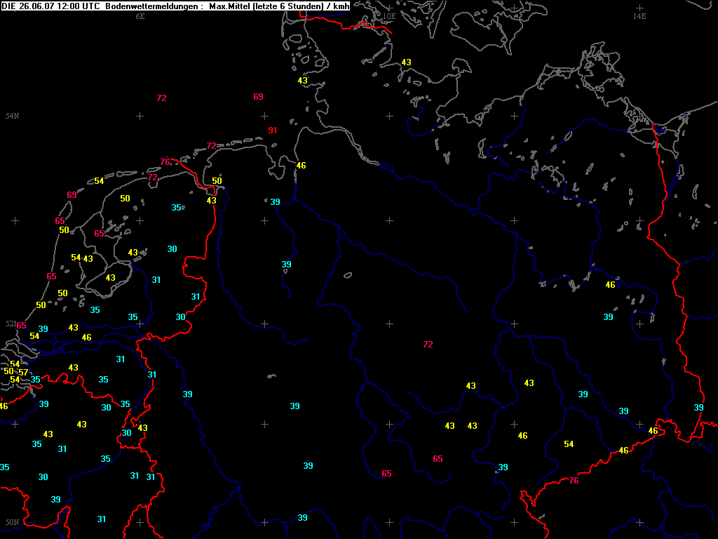The image size is (718, 539).
Task: Select yellow 43 near the 10E label
Action: click(406, 62)
